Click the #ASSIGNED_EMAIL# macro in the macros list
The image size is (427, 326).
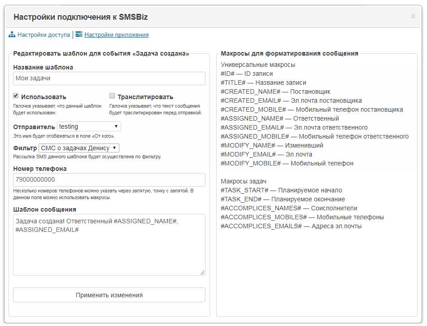294,127
